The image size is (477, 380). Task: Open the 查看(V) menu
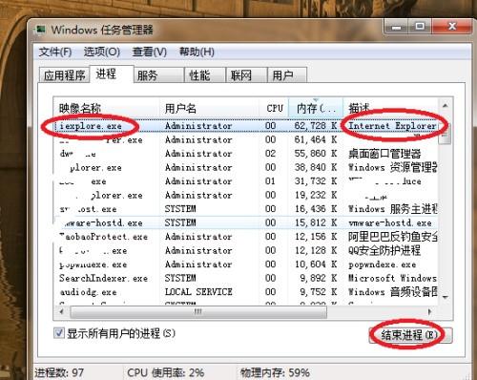pyautogui.click(x=149, y=52)
